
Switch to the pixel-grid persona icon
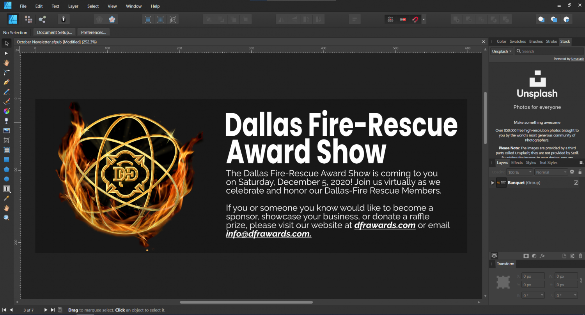coord(28,19)
